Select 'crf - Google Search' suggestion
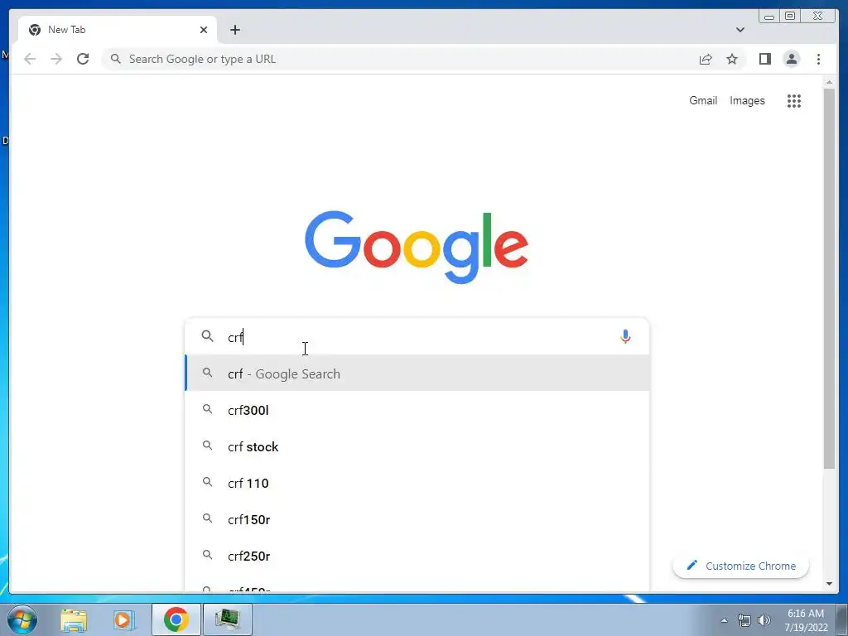The height and width of the screenshot is (636, 848). pos(417,373)
